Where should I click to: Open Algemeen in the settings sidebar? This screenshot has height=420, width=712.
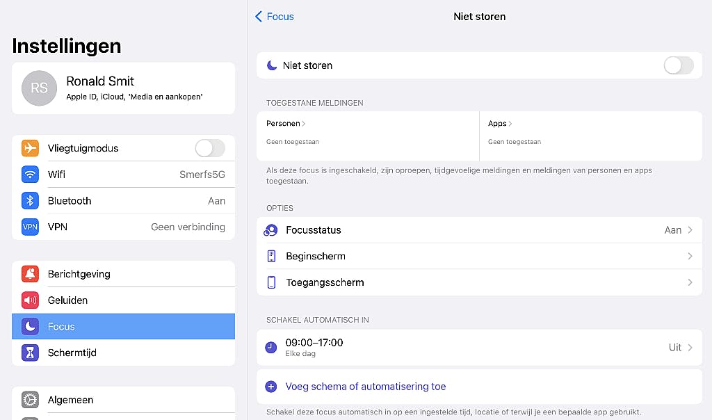pos(123,400)
